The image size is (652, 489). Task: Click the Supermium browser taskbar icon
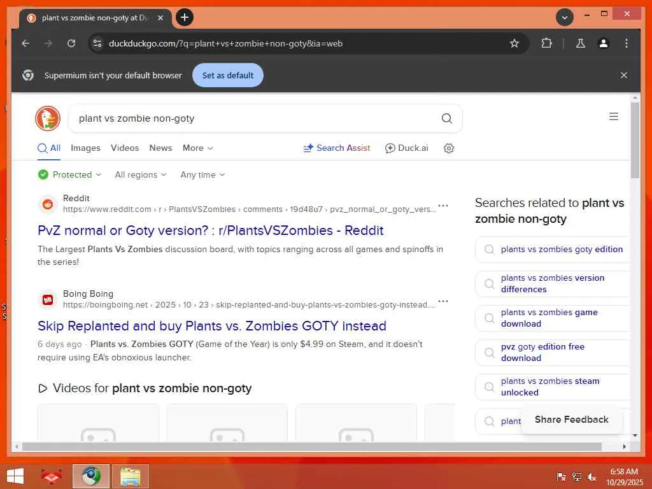91,476
